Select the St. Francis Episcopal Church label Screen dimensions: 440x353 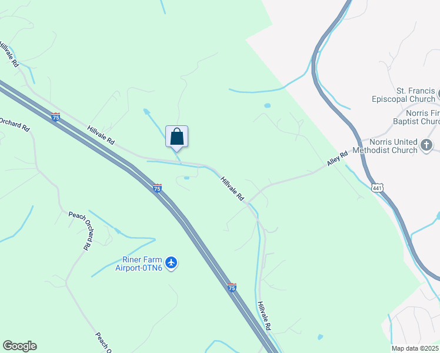tap(404, 95)
